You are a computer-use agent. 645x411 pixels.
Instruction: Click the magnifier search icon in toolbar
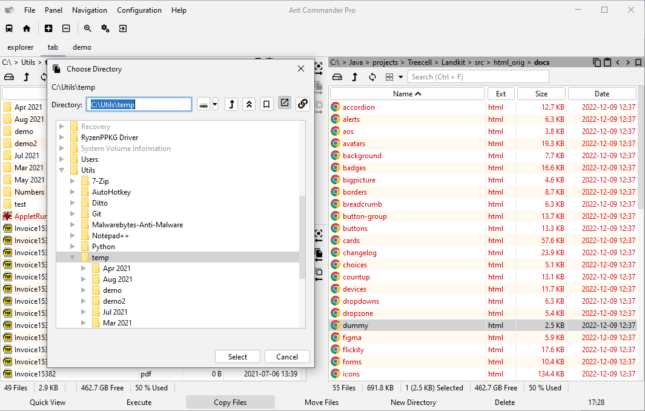click(x=88, y=28)
